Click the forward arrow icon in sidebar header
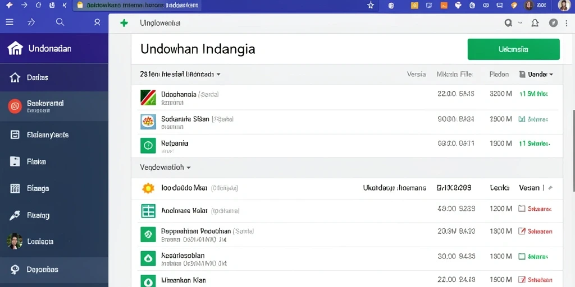Image resolution: width=575 pixels, height=287 pixels. (31, 22)
